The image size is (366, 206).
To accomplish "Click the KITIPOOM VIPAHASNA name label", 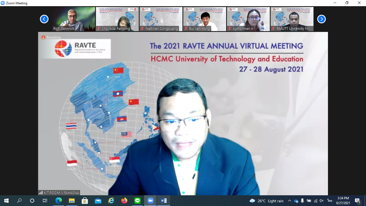I will (61, 193).
